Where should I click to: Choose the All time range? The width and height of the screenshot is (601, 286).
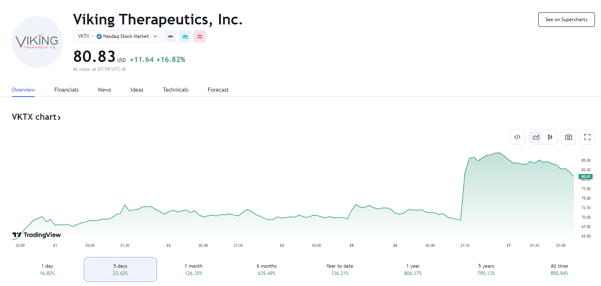[559, 269]
